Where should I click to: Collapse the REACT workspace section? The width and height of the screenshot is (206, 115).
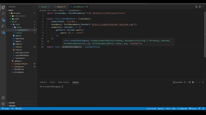tap(22, 10)
